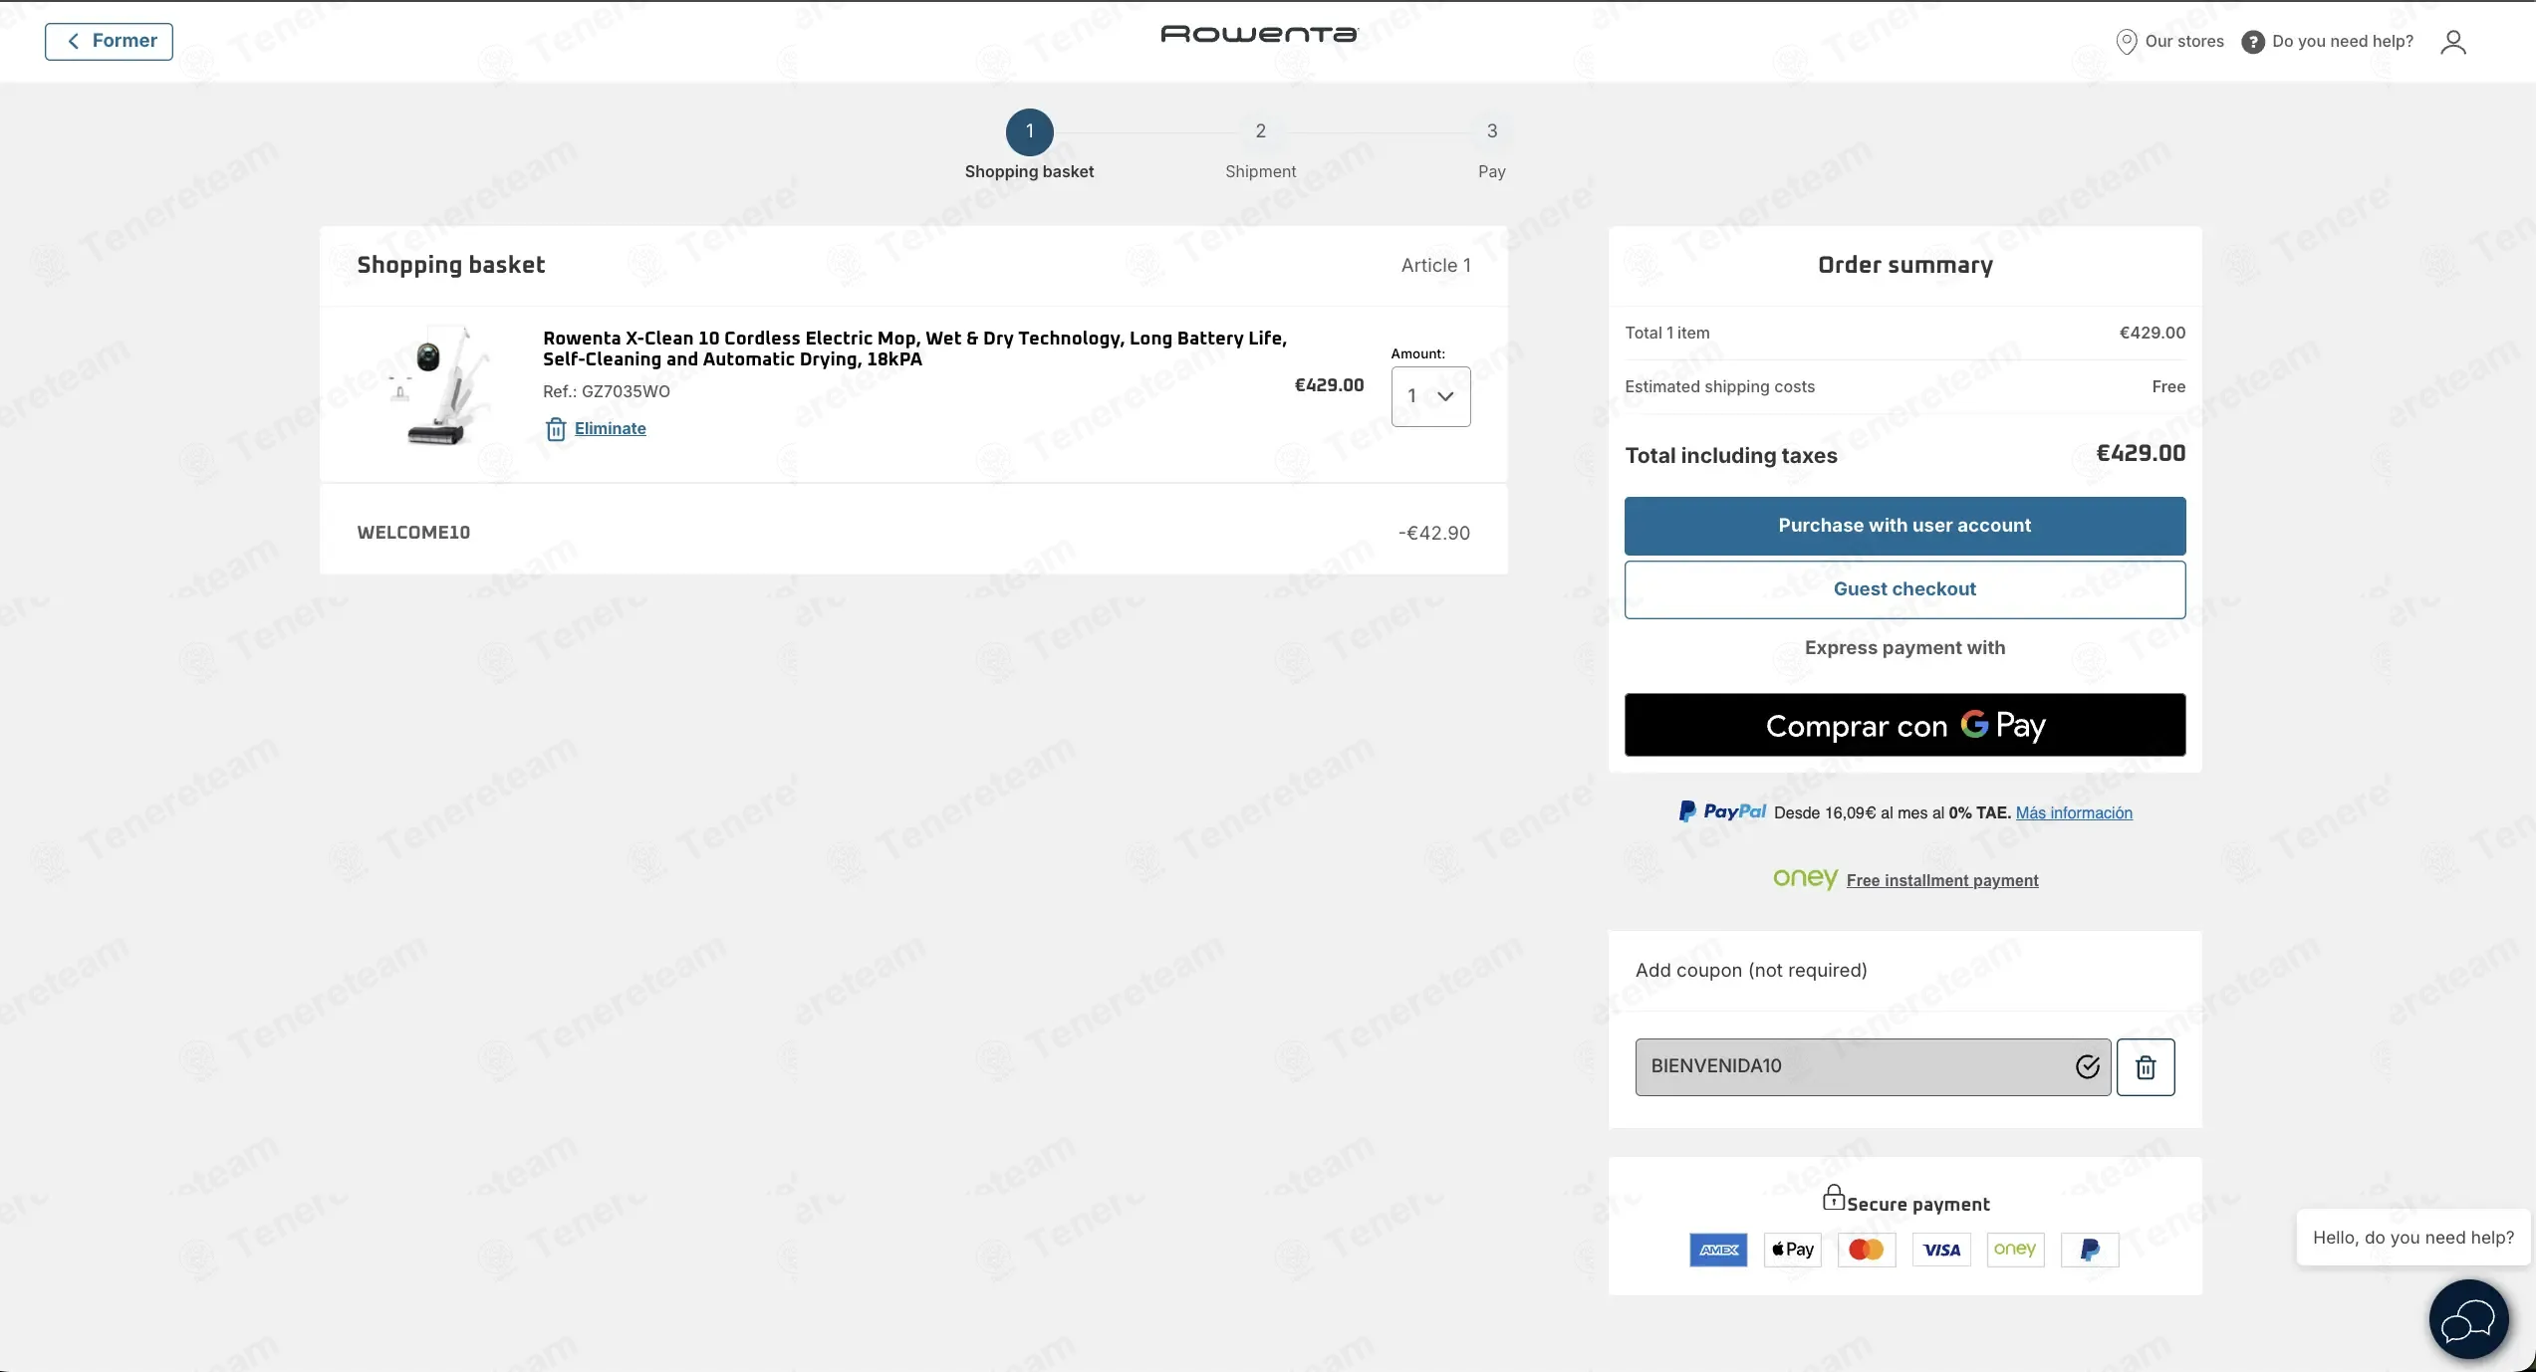The height and width of the screenshot is (1372, 2536).
Task: Click the Secure payment lock icon
Action: 1833,1197
